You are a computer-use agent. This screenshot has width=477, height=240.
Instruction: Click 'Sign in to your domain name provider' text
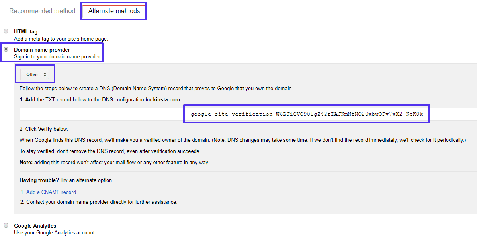coord(57,57)
